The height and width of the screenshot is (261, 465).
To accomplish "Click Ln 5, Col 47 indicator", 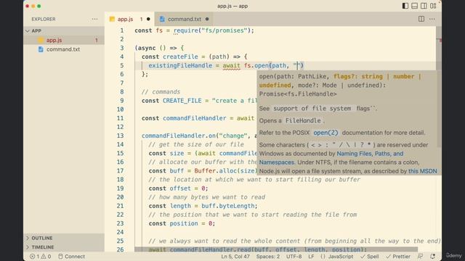I will click(x=235, y=256).
